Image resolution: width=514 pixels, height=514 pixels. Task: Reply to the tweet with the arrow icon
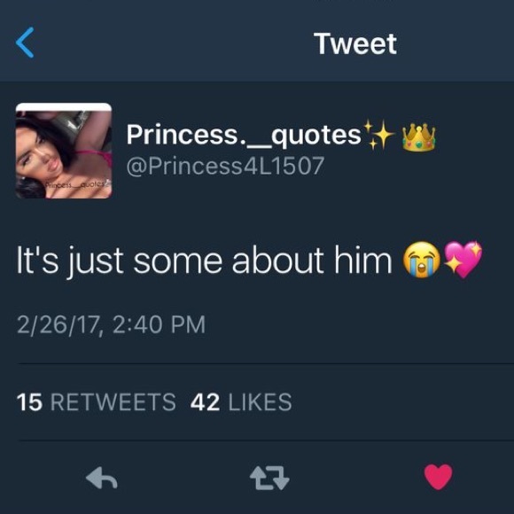102,478
